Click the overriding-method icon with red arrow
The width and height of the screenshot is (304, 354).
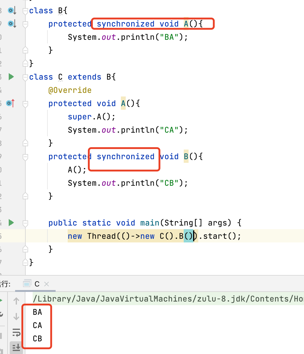click(11, 103)
